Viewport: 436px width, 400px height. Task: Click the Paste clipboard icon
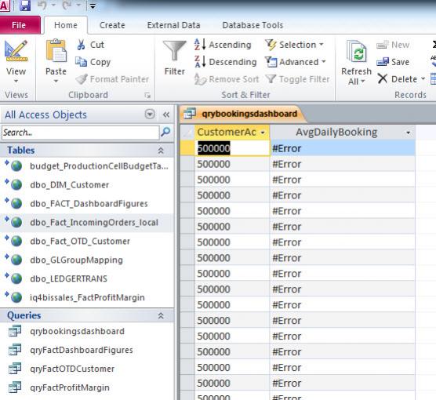pos(56,51)
